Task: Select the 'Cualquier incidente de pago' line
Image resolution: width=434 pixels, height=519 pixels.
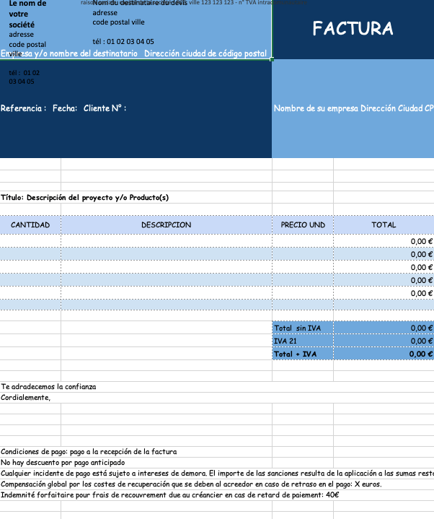Action: pos(217,474)
